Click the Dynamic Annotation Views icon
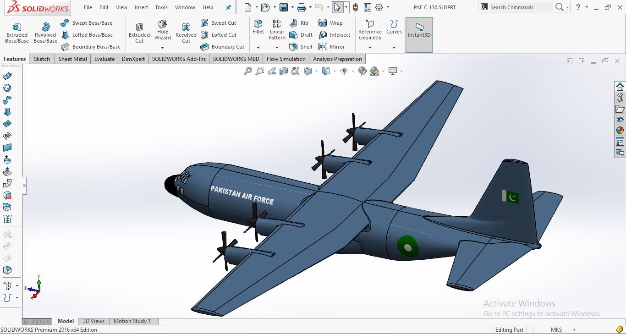This screenshot has height=334, width=626. [296, 71]
